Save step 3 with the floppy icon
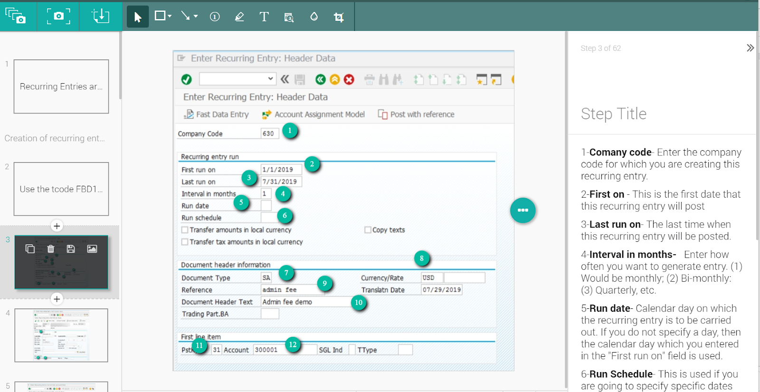This screenshot has height=392, width=760. 71,249
